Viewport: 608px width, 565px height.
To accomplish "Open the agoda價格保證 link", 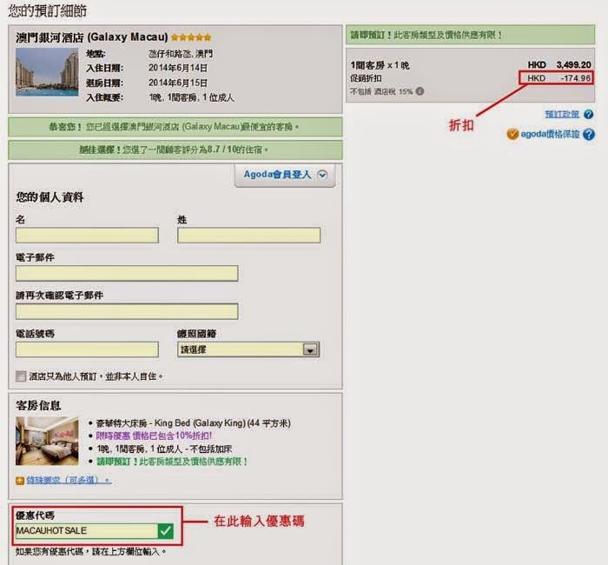I will [552, 135].
